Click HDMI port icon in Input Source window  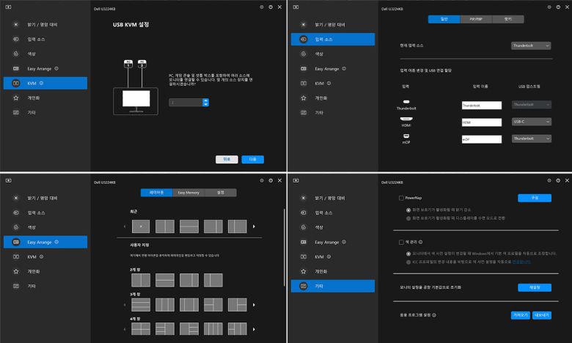click(x=406, y=119)
